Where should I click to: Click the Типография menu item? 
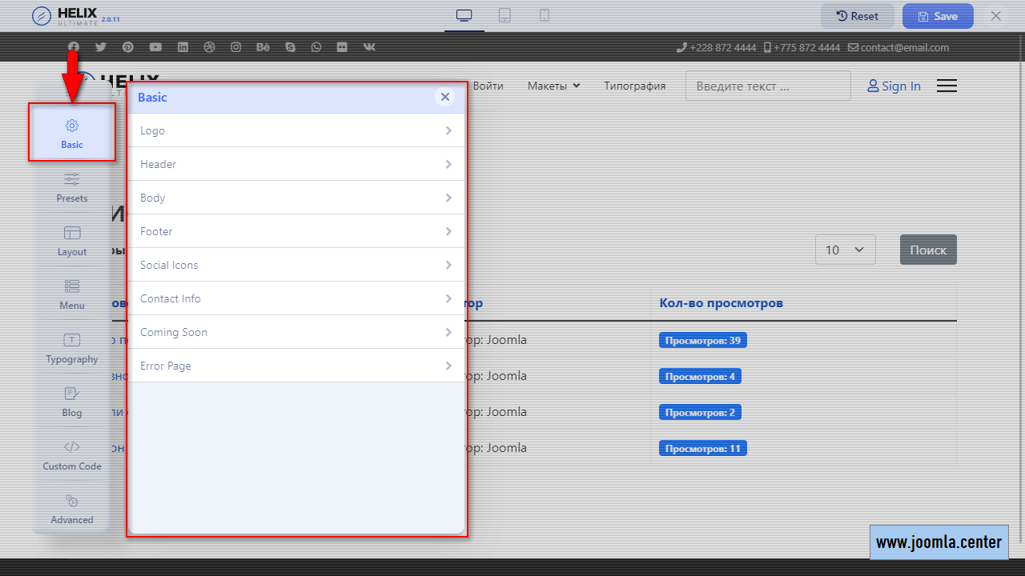[634, 86]
